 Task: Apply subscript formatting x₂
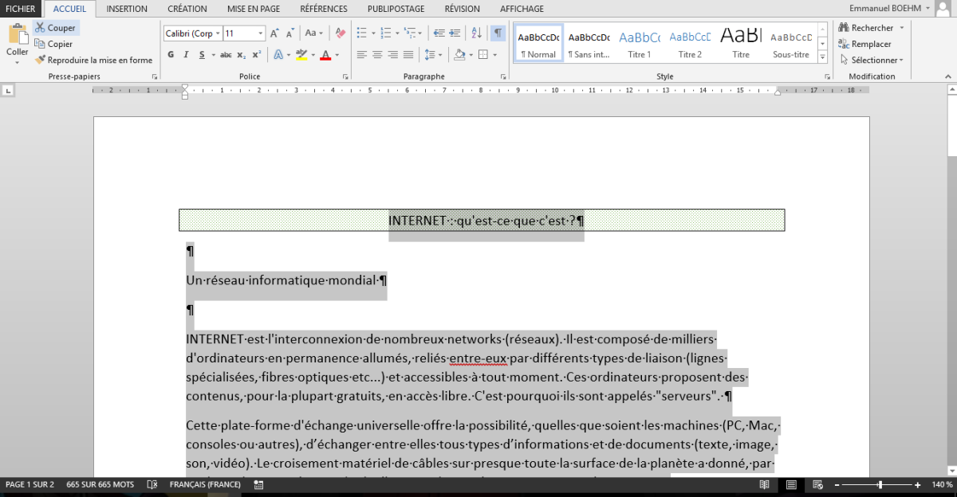point(241,54)
